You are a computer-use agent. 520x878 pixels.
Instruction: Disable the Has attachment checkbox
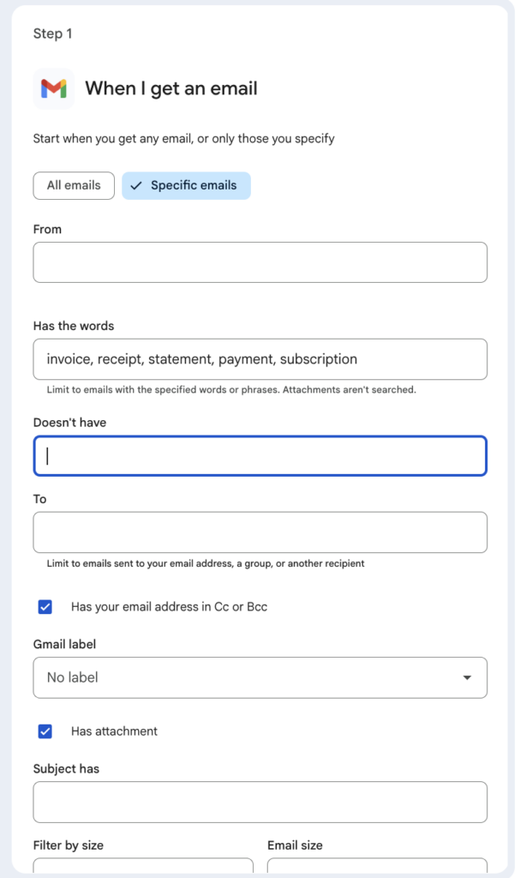click(45, 731)
